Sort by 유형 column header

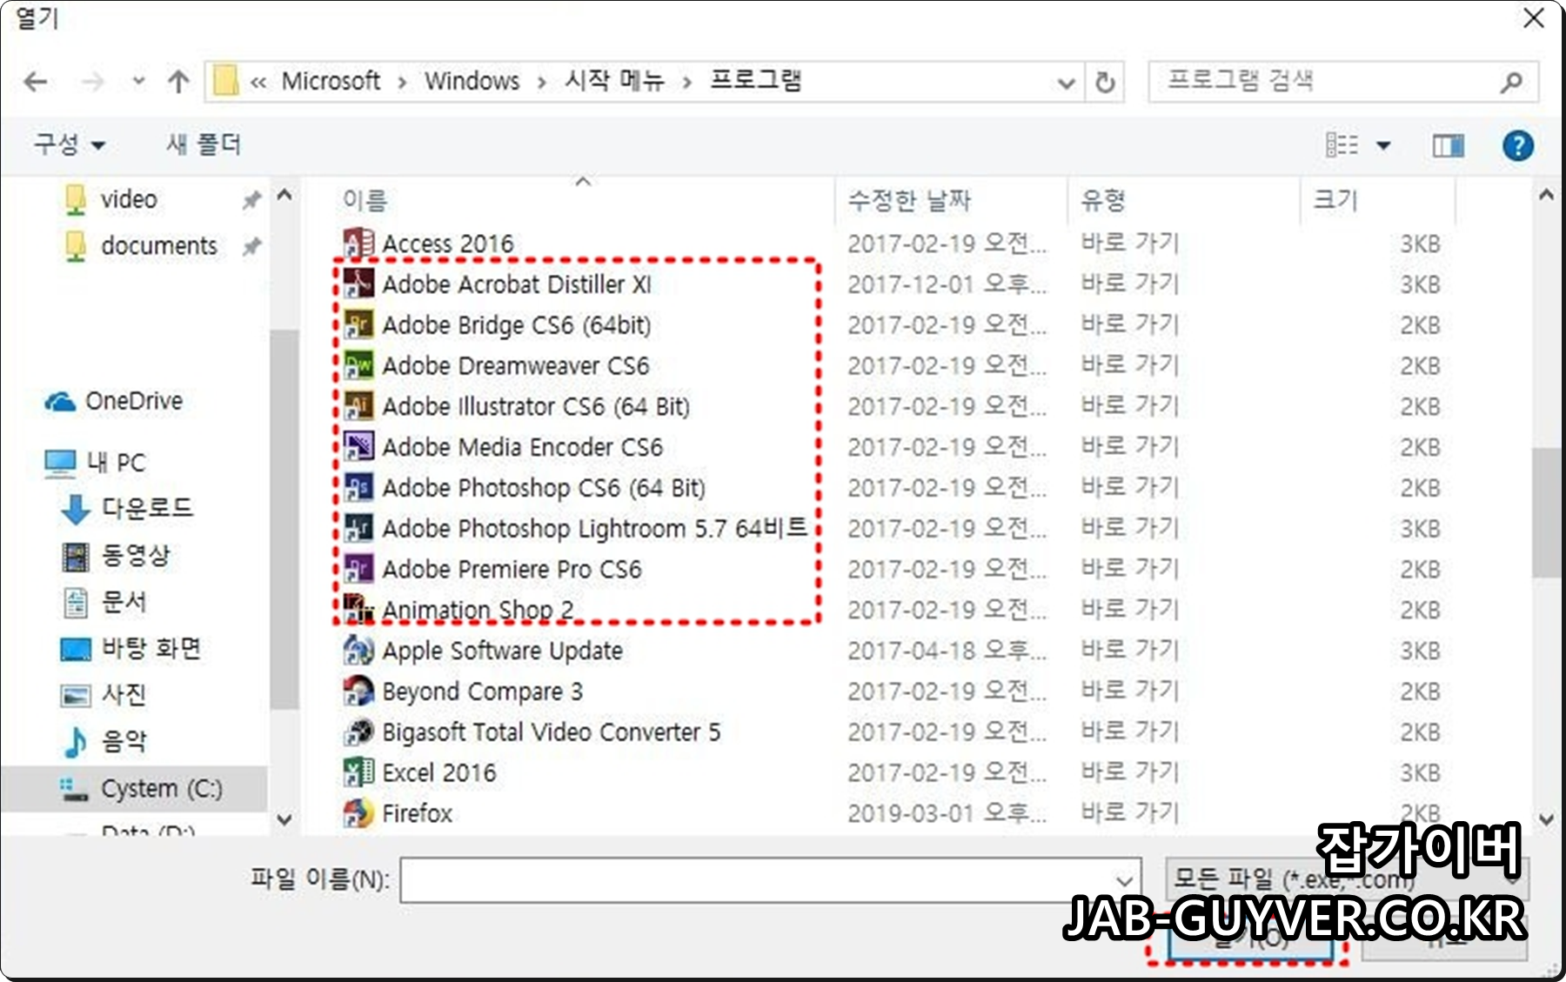tap(1103, 201)
